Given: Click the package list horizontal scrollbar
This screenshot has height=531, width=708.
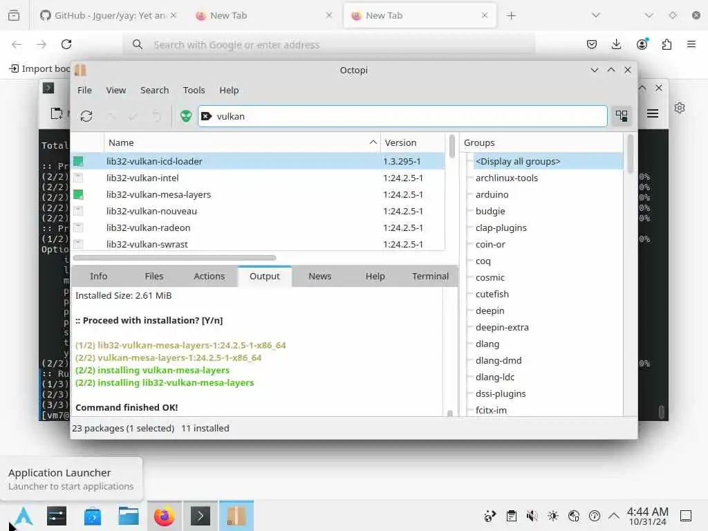Looking at the screenshot, I should pyautogui.click(x=174, y=258).
